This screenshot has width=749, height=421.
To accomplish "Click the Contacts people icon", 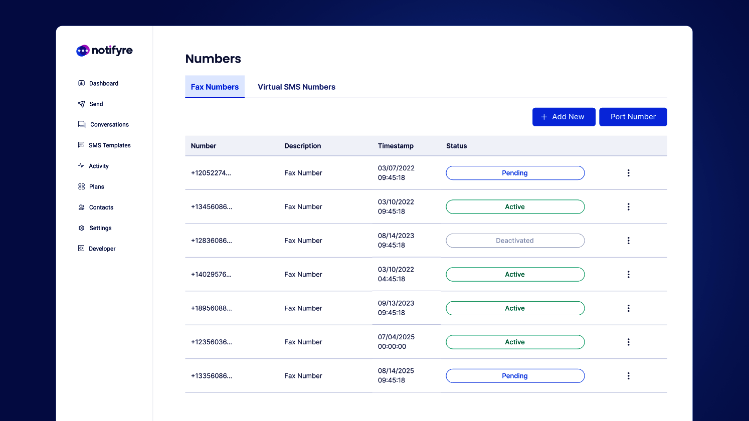I will pyautogui.click(x=81, y=207).
